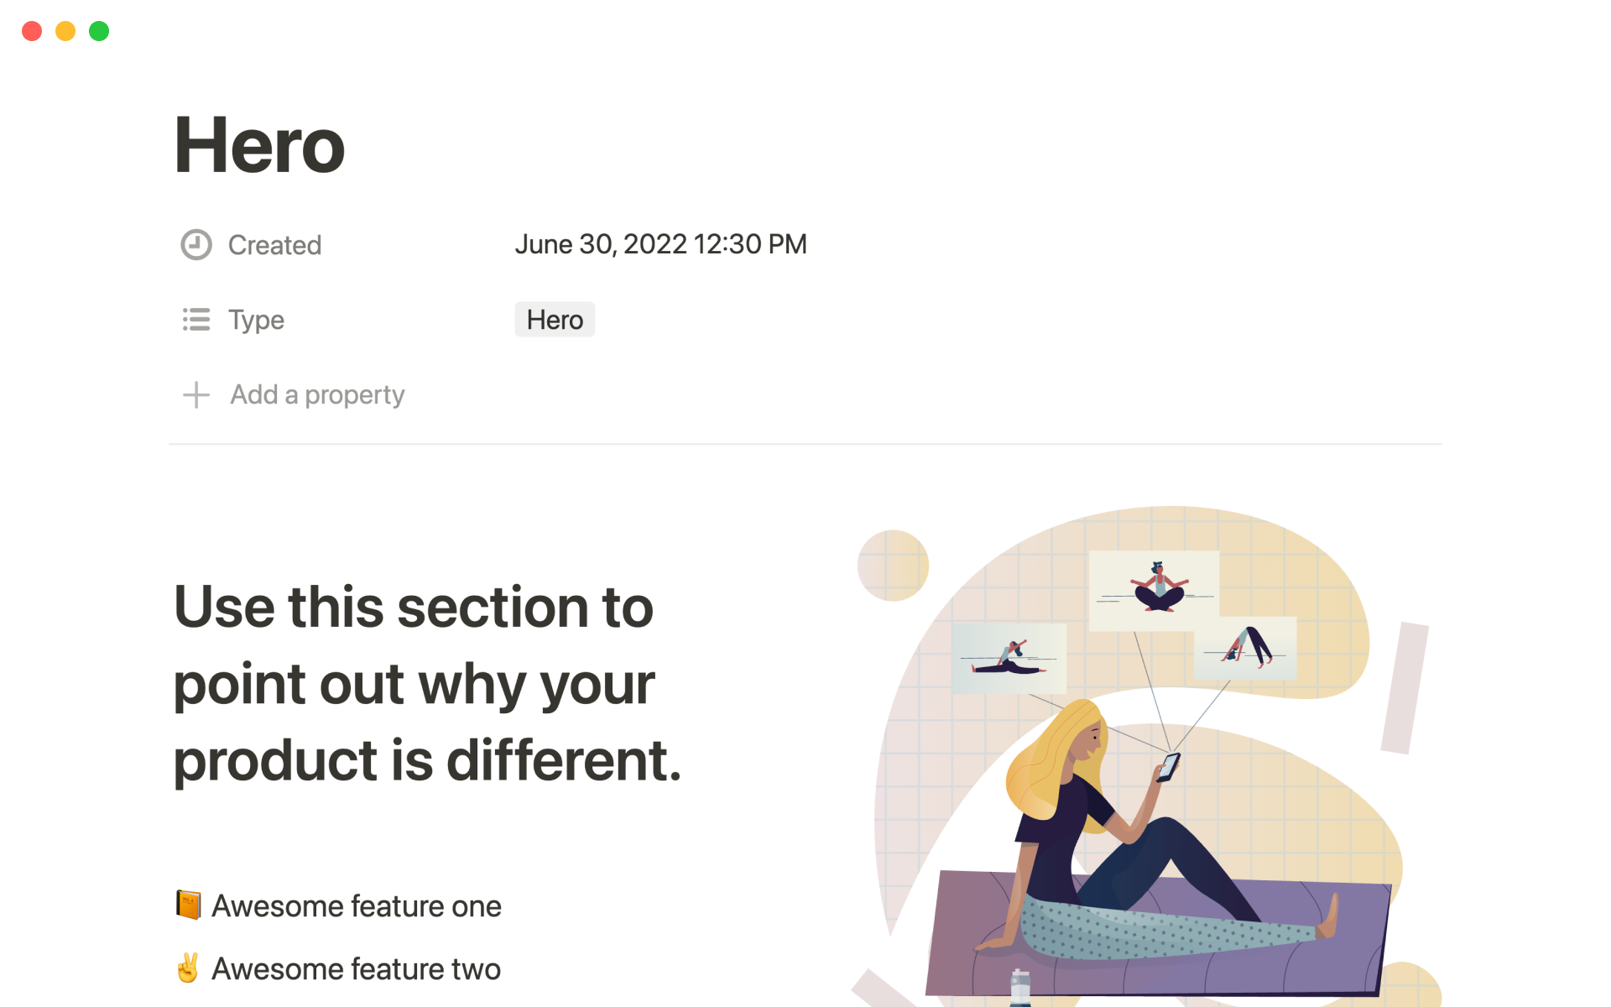
Task: Select the 'Awesome feature one' line
Action: tap(356, 906)
